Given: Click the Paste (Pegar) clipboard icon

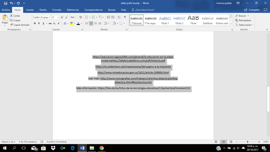Looking at the screenshot, I should point(5,18).
